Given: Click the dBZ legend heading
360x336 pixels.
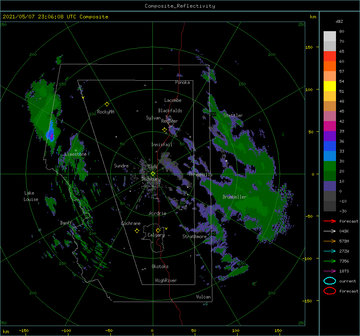Looking at the screenshot, I should (x=339, y=21).
